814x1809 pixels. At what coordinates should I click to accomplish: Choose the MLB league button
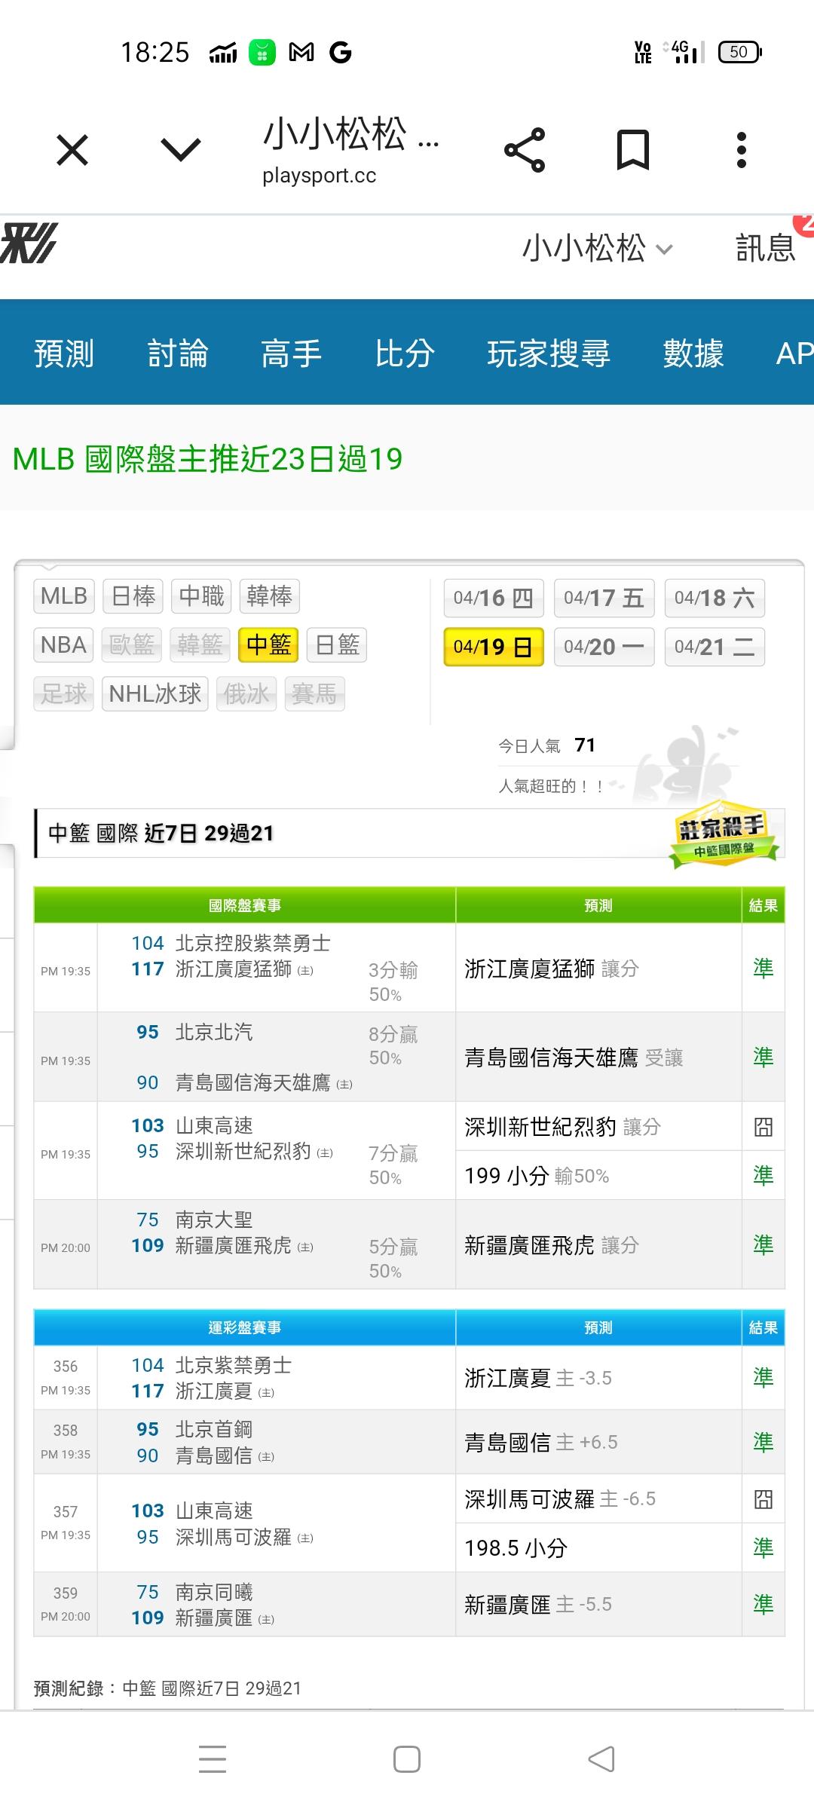[64, 596]
